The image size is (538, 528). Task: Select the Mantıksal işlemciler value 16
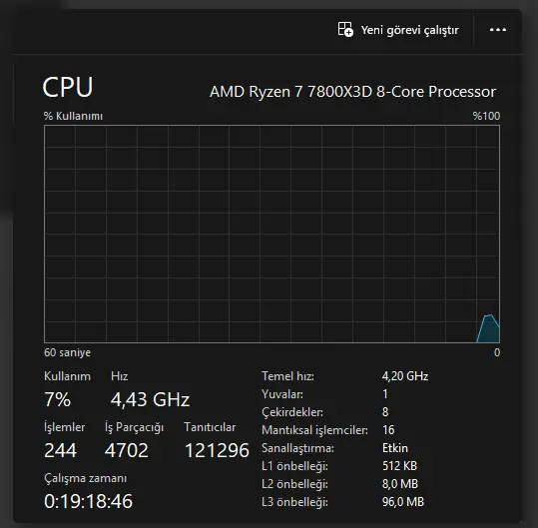(x=388, y=430)
